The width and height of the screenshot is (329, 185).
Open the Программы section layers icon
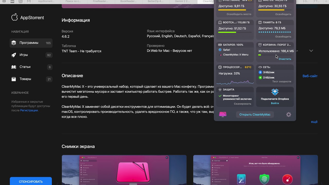[14, 43]
